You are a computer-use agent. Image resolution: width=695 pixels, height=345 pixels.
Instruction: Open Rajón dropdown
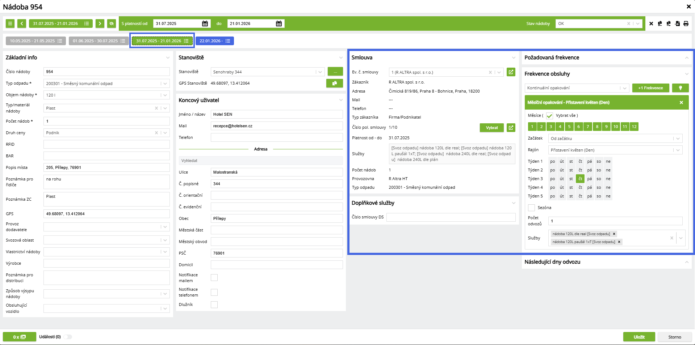point(678,150)
